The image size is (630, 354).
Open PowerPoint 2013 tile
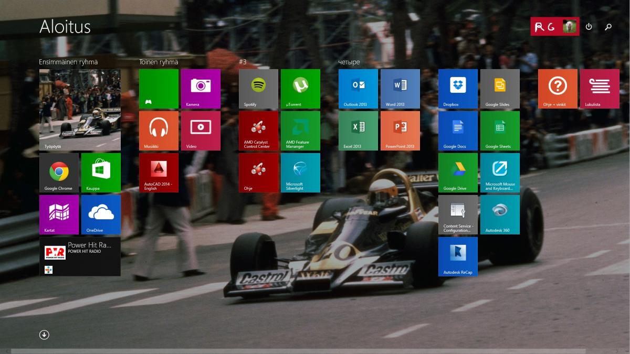click(x=400, y=131)
